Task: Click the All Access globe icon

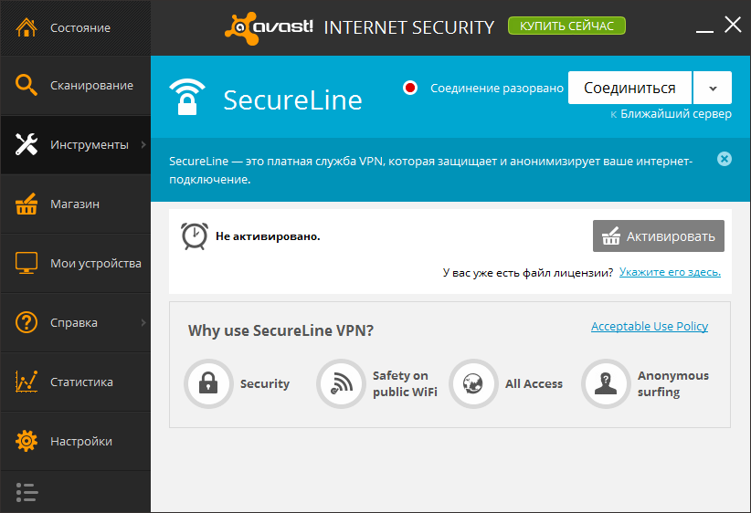Action: [472, 383]
